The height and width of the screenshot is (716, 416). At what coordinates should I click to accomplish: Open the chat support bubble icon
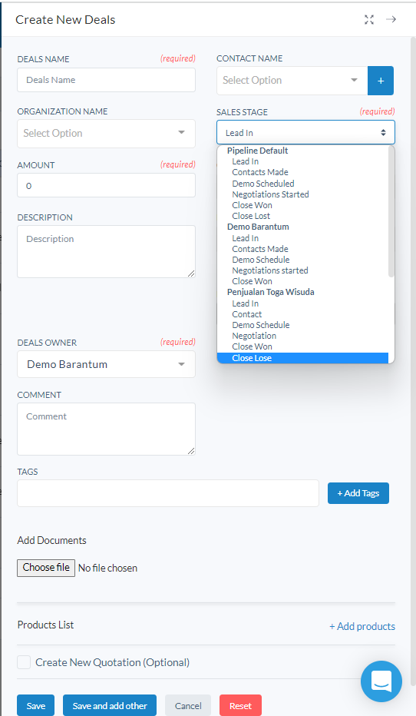[x=381, y=681]
